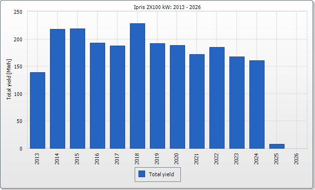Image resolution: width=315 pixels, height=190 pixels.
Task: Click the 2013 total yield bar
Action: (38, 110)
